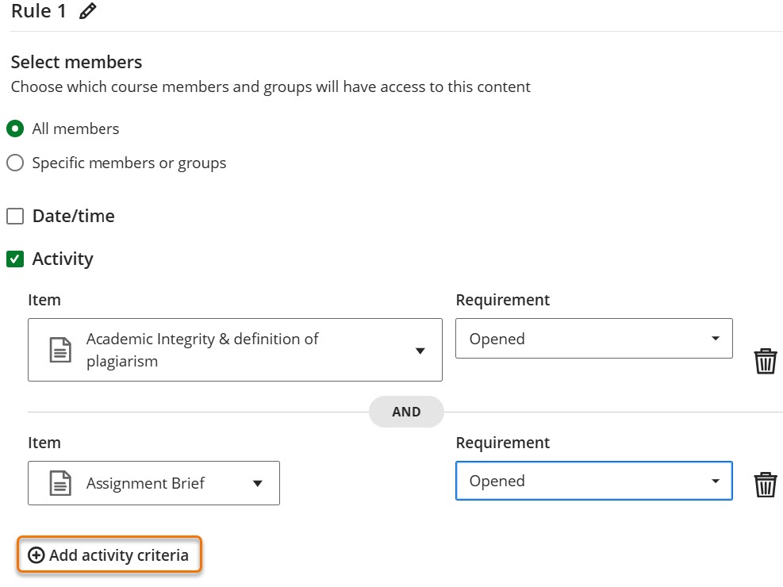The height and width of the screenshot is (587, 783).
Task: Open the second Requirement dropdown below AND
Action: click(593, 481)
